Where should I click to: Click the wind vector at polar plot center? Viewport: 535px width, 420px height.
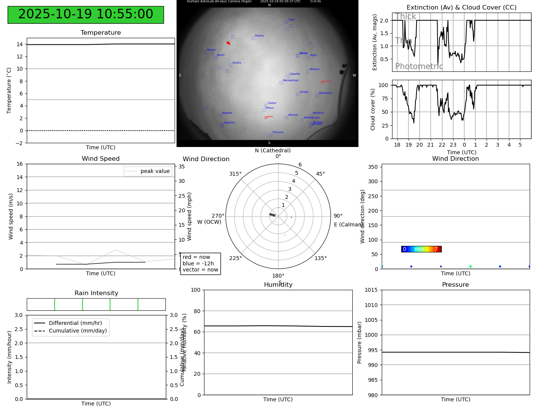click(x=272, y=215)
